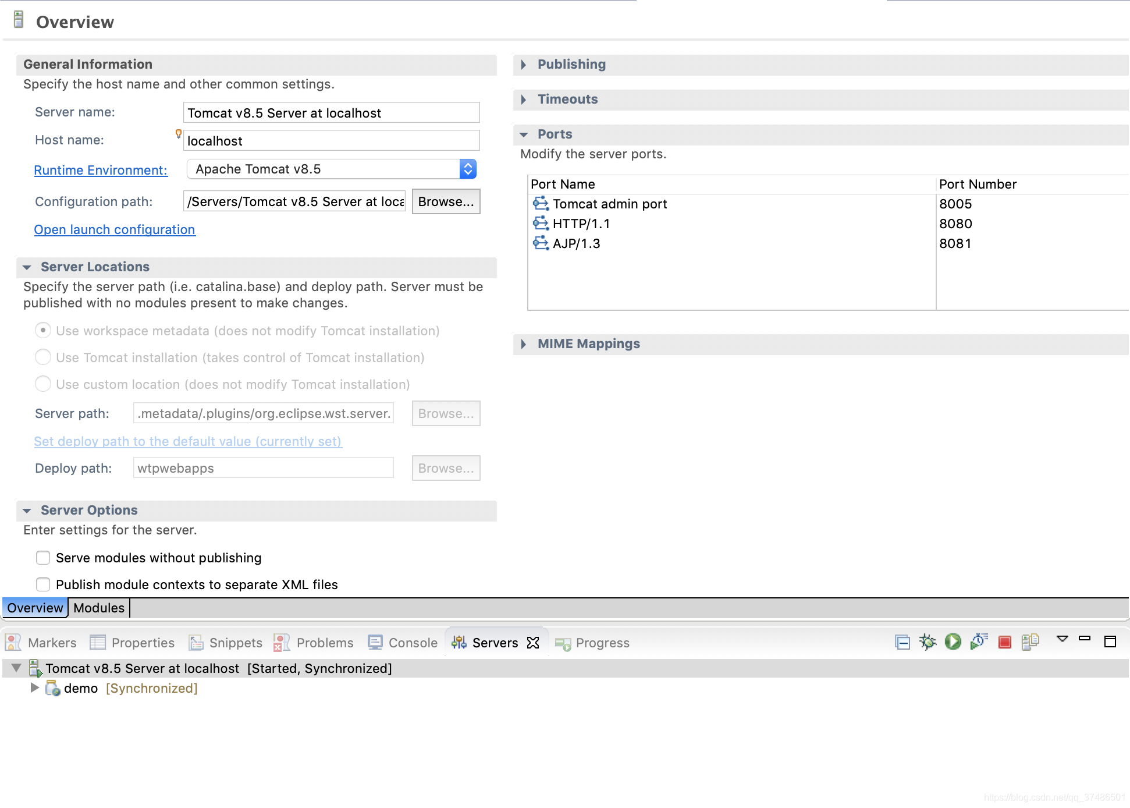Click Browse button next to Deploy path
Screen dimensions: 1130x808
[446, 468]
